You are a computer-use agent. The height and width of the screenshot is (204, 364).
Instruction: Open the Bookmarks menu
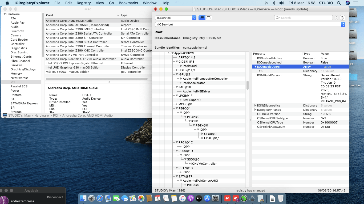coord(128,3)
